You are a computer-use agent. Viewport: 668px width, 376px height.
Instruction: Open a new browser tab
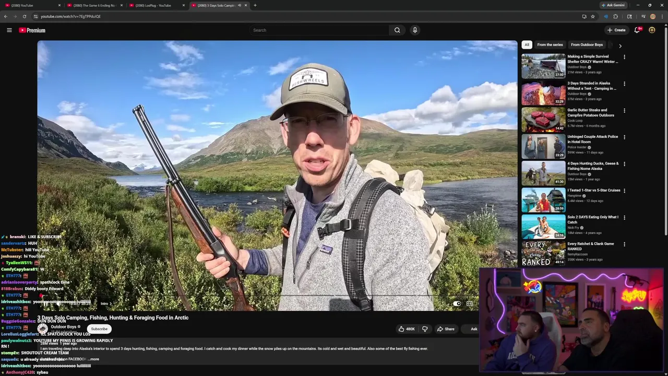[255, 5]
